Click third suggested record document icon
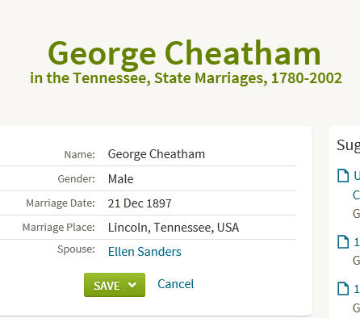 [343, 288]
